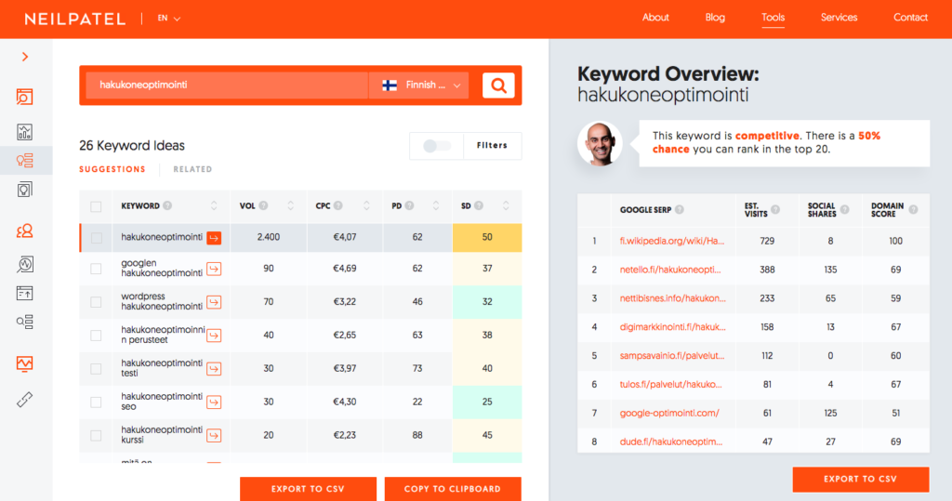Click arrow icon beside hakukoneoptimointi kurssi
This screenshot has width=952, height=501.
214,435
